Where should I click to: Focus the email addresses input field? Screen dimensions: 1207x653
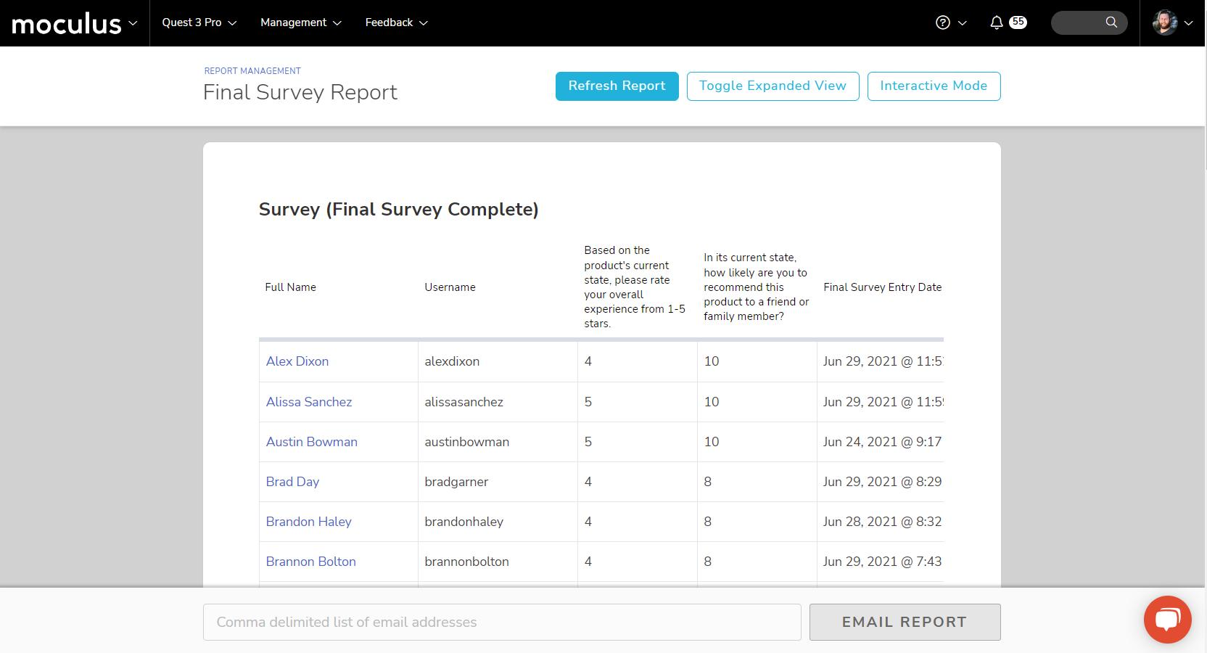point(502,622)
